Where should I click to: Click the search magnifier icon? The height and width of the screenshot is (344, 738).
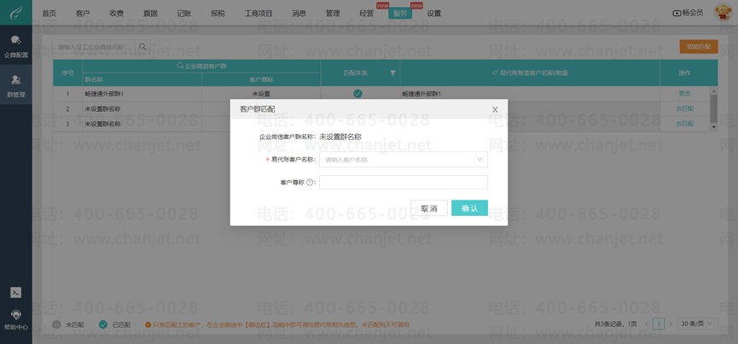(143, 47)
